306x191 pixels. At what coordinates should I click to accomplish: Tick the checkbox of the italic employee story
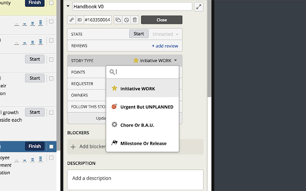(51, 158)
